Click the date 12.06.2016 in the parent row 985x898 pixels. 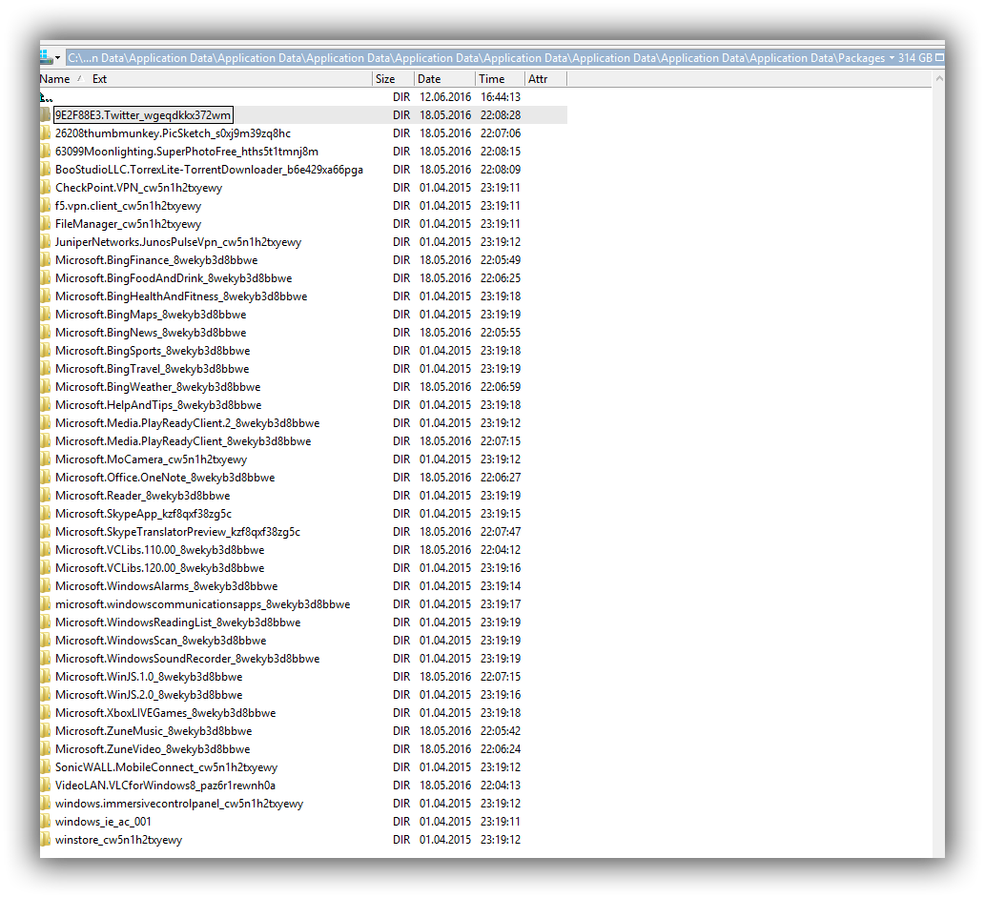click(x=445, y=97)
